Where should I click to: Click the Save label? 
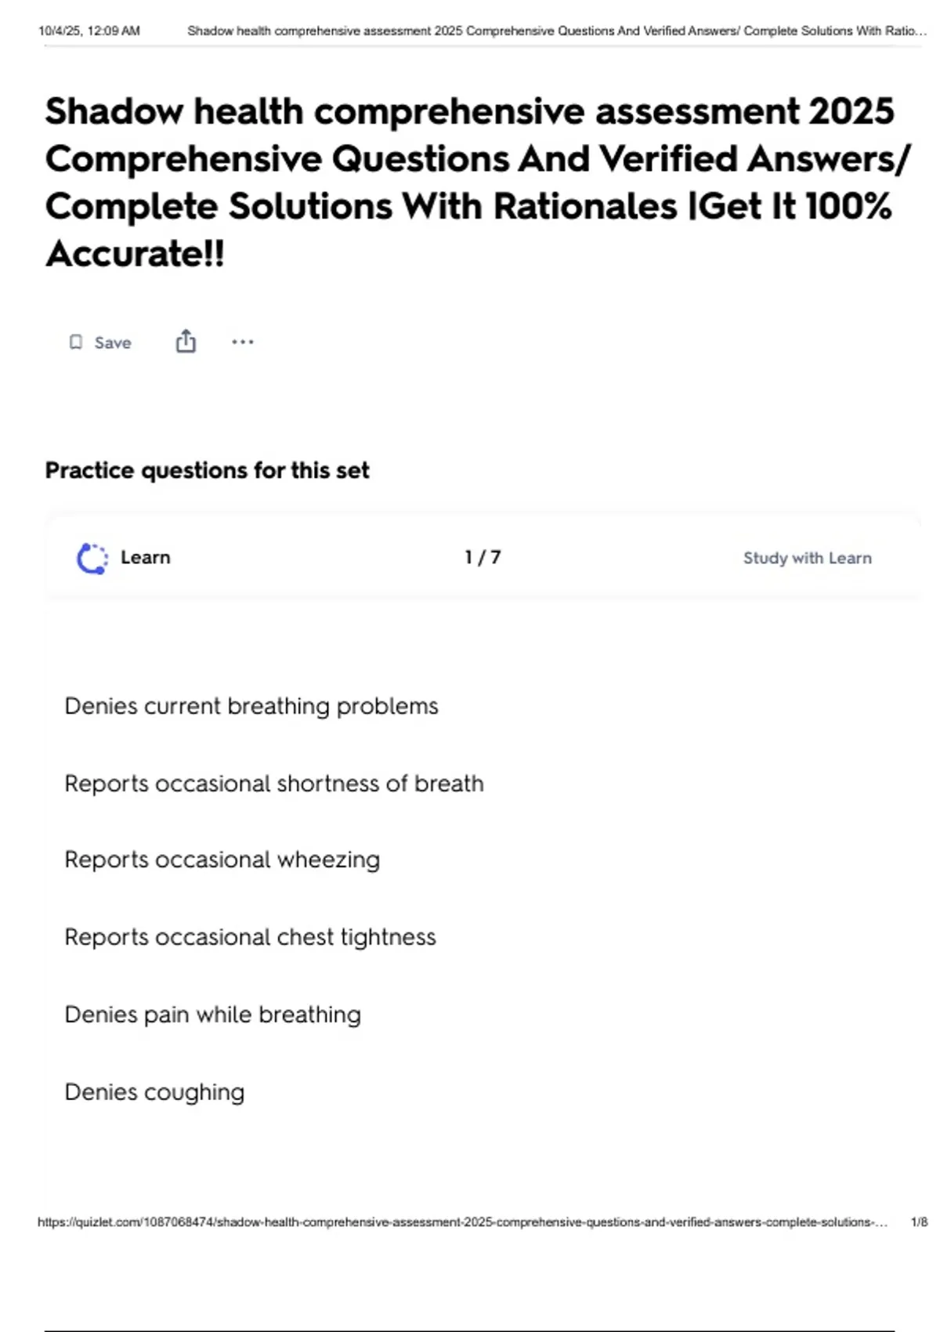click(x=113, y=342)
